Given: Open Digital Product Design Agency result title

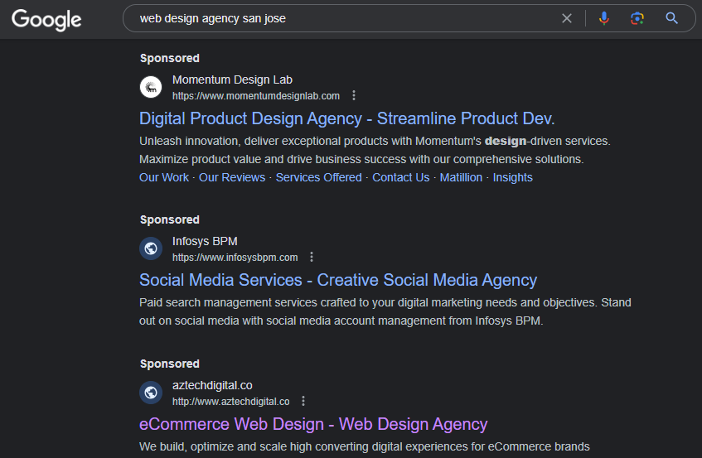Looking at the screenshot, I should [346, 118].
